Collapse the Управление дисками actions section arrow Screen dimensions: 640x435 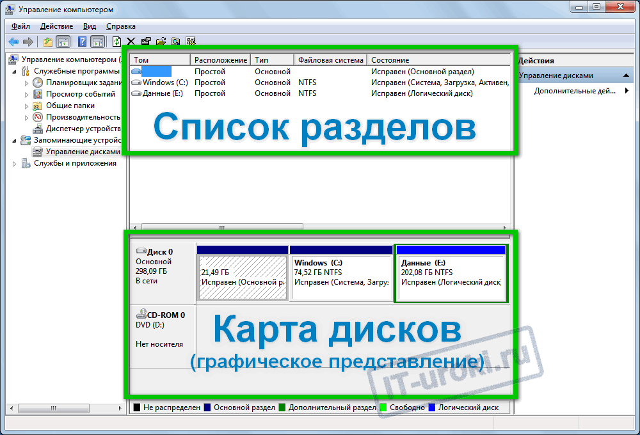pos(626,75)
